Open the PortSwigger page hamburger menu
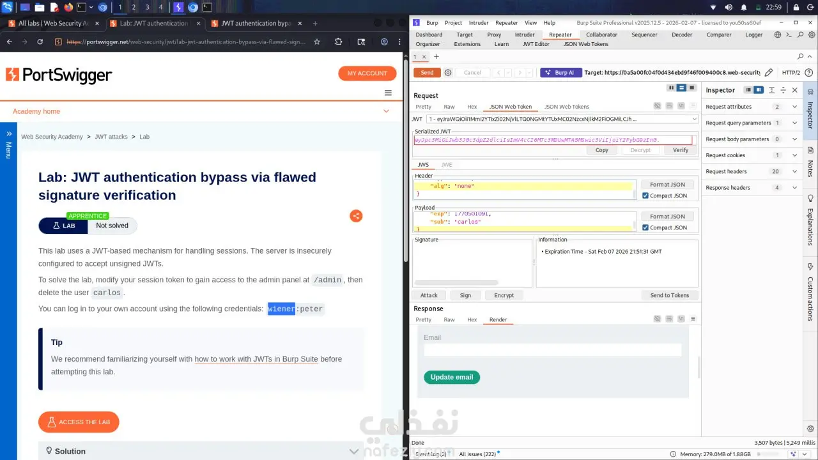This screenshot has width=818, height=460. click(x=388, y=93)
